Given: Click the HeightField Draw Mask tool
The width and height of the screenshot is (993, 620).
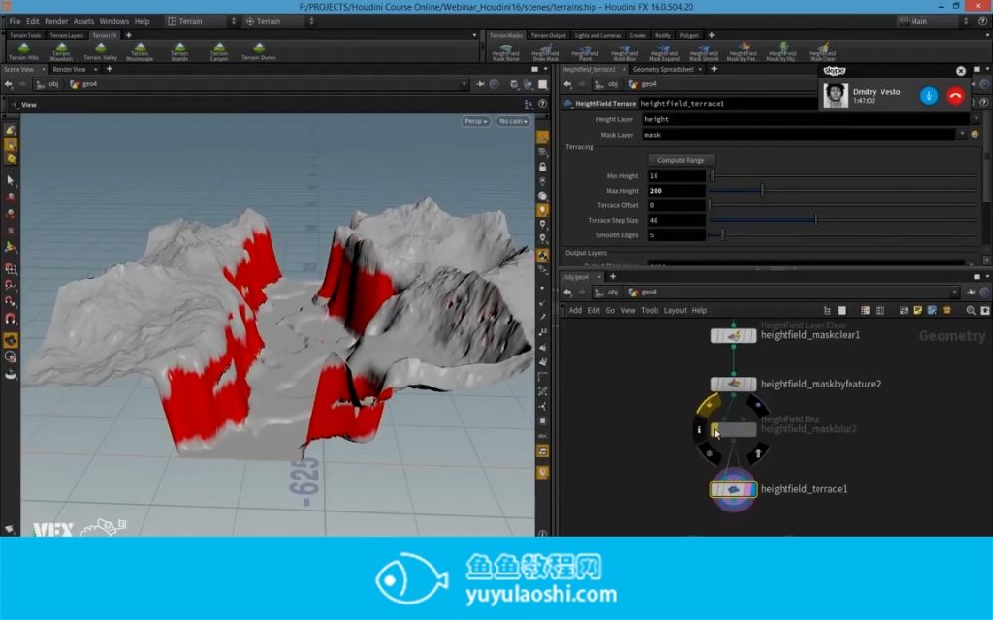Looking at the screenshot, I should (x=545, y=52).
